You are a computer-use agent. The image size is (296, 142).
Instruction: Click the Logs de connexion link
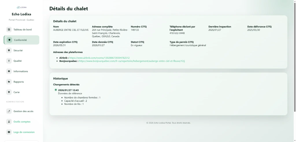click(x=24, y=132)
